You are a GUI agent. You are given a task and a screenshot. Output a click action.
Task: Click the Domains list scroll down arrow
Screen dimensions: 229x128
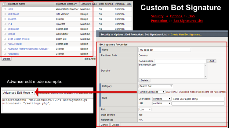205,77
